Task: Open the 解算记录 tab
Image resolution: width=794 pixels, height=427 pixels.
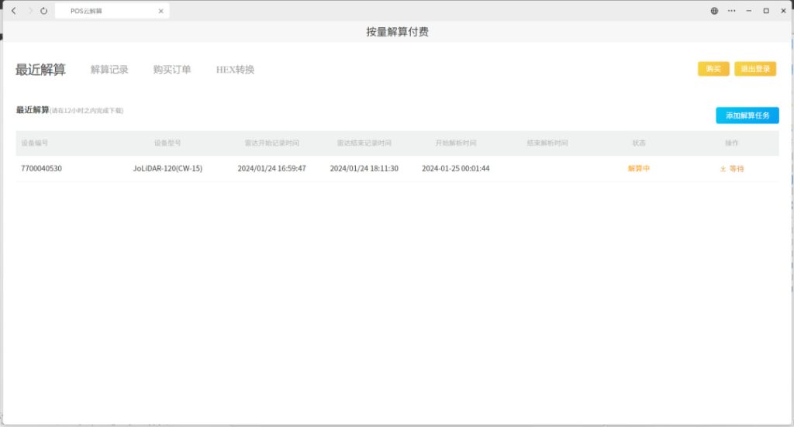Action: coord(109,70)
